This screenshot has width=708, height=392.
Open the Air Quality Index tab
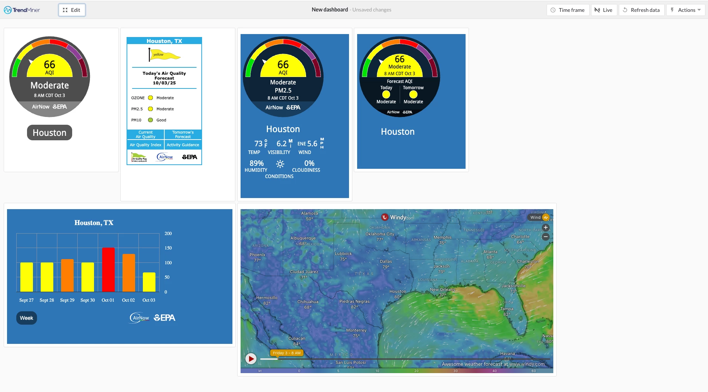coord(145,145)
